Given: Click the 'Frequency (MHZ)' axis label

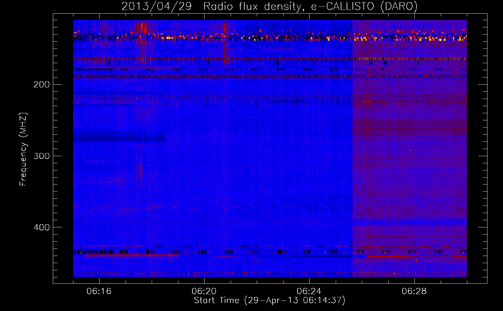Looking at the screenshot, I should 23,149.
